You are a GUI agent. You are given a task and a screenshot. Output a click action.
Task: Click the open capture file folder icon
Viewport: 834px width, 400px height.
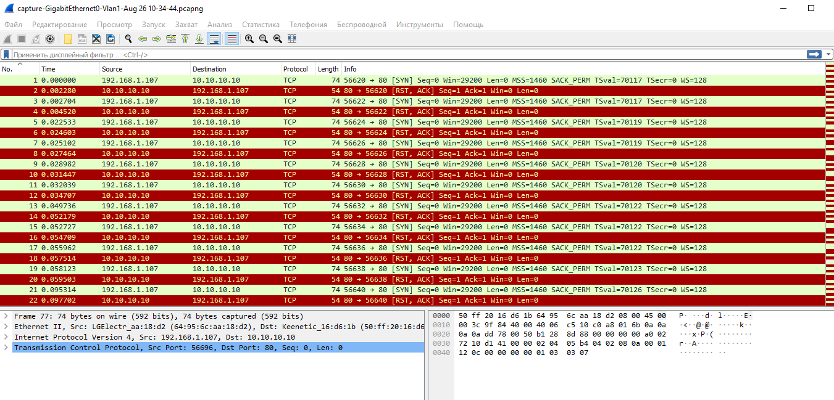click(68, 39)
